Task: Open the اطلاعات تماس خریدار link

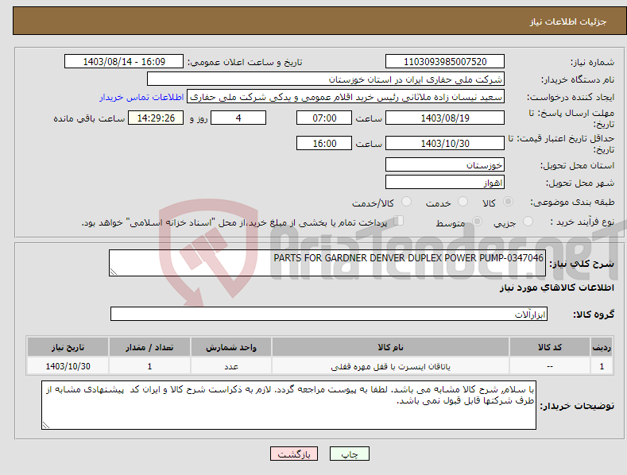Action: tap(141, 97)
